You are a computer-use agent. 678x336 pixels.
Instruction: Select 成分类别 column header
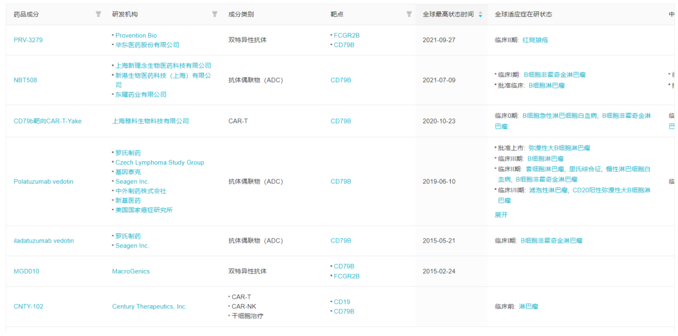[x=241, y=14]
